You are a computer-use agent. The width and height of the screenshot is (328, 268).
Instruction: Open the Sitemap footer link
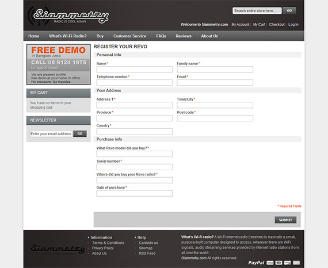(x=146, y=248)
